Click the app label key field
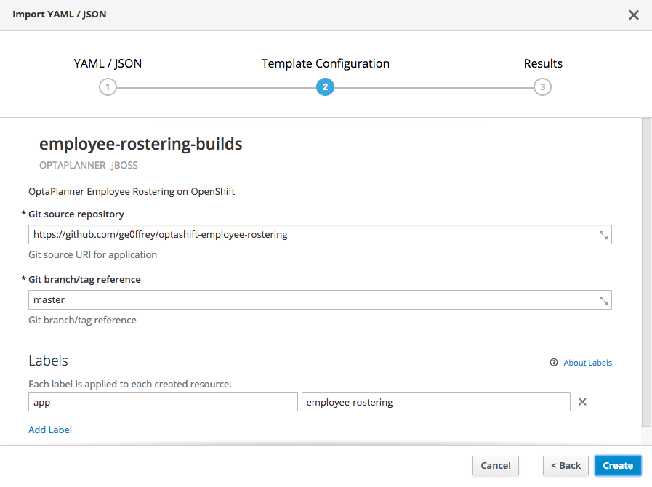Image resolution: width=652 pixels, height=487 pixels. (x=163, y=402)
